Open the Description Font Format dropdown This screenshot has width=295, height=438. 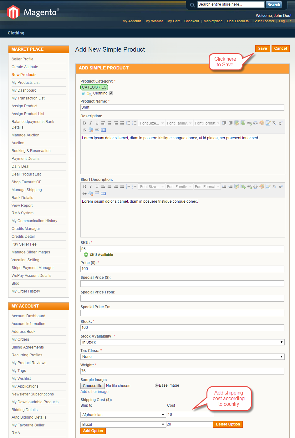pos(207,123)
